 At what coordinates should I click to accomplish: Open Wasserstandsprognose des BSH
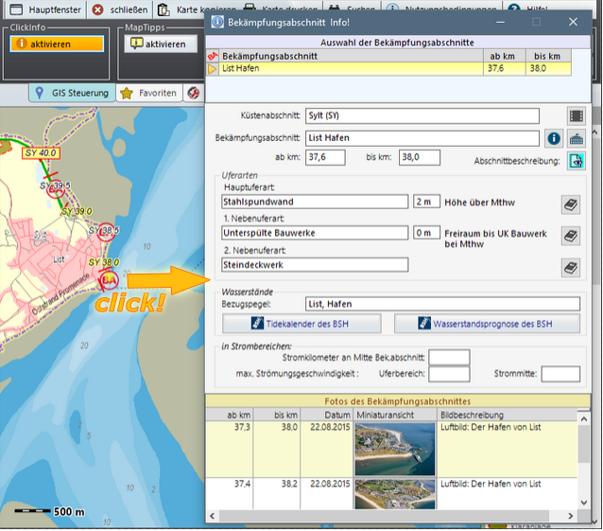pos(487,324)
